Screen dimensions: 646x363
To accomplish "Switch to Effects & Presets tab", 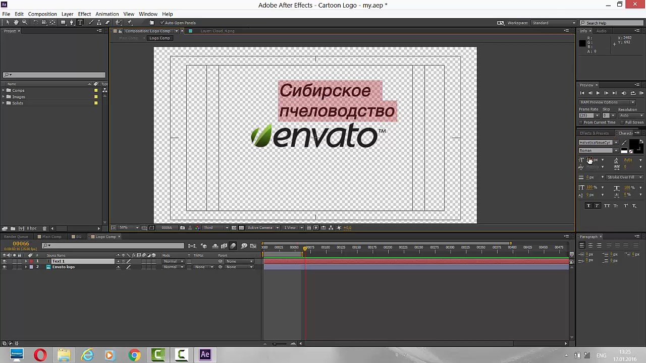I will click(595, 133).
